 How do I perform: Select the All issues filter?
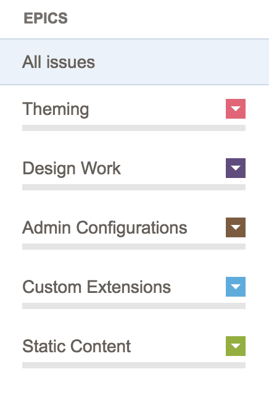(x=134, y=62)
